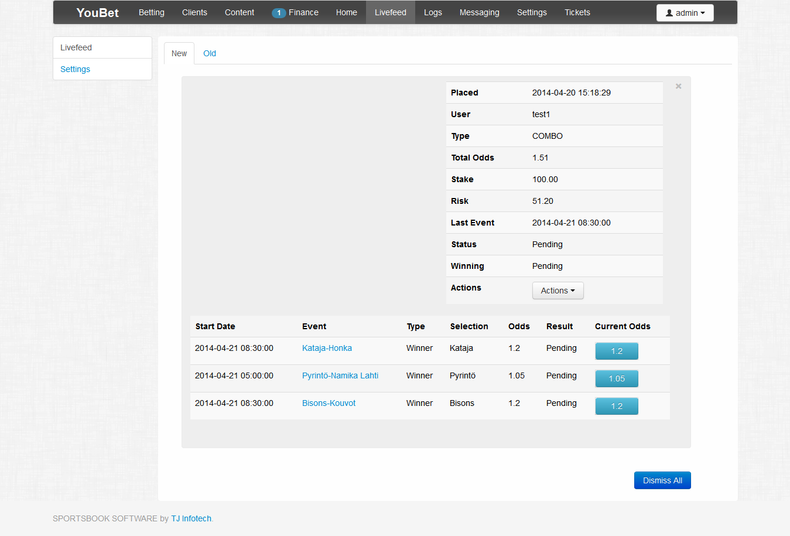Open the Logs section
The height and width of the screenshot is (536, 790).
(x=433, y=12)
